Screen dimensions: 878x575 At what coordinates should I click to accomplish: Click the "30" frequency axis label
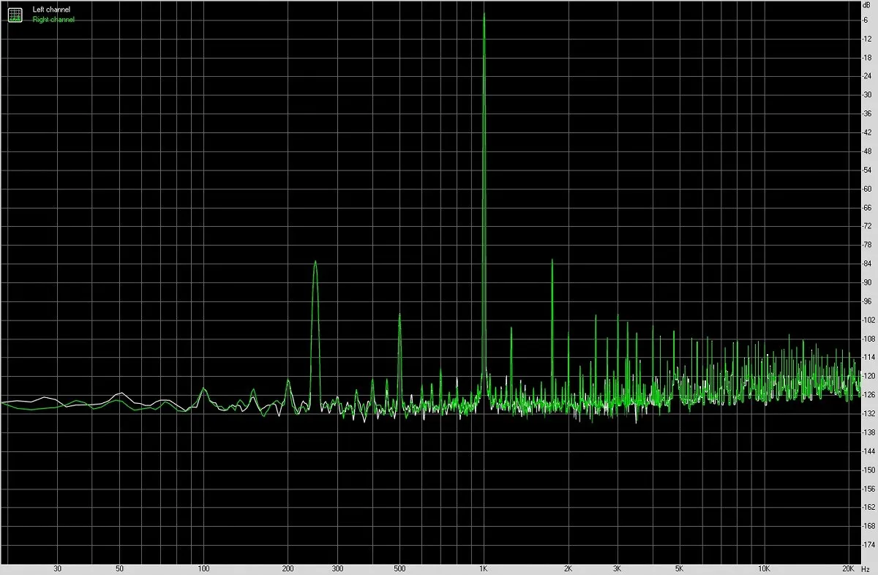point(57,568)
